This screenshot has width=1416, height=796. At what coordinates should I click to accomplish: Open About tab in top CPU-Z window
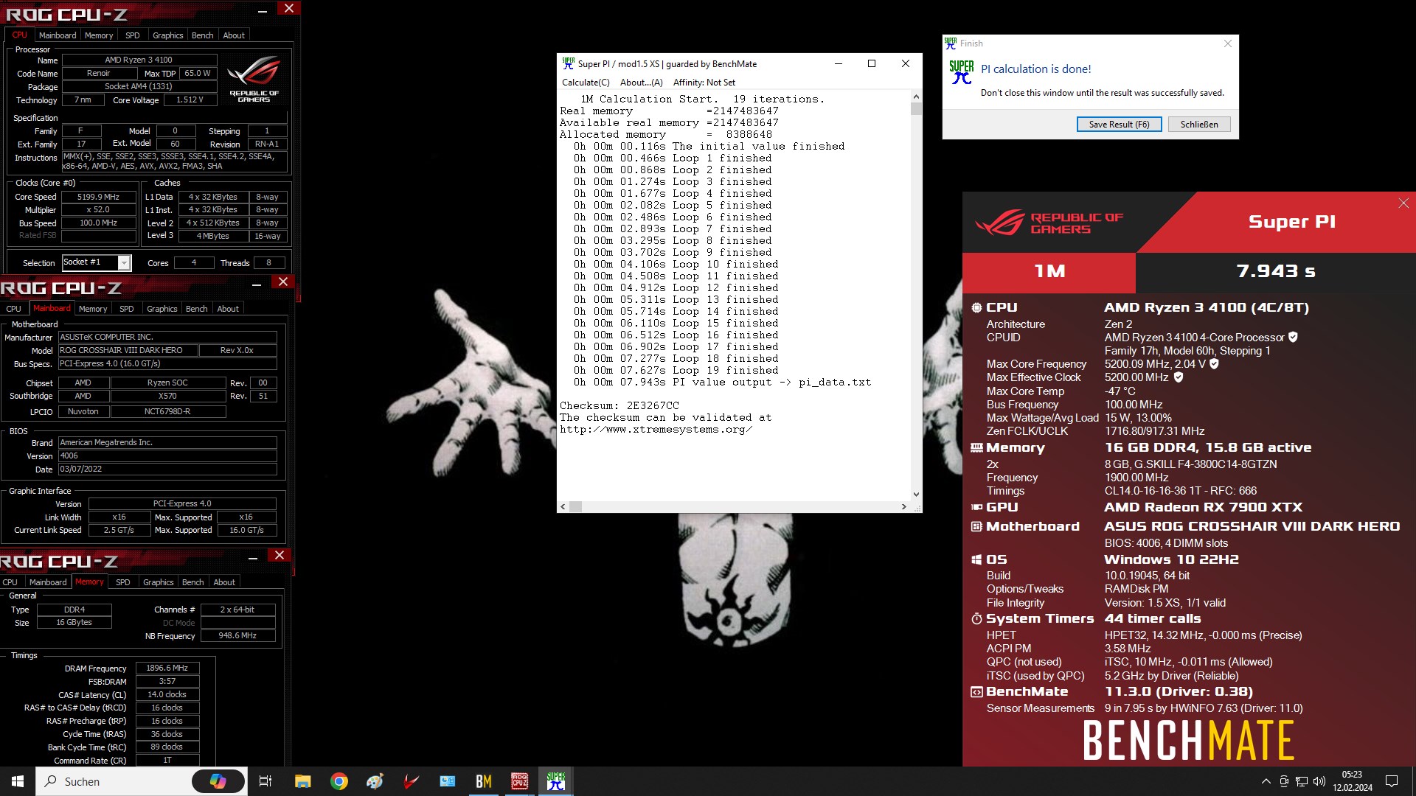(x=234, y=35)
